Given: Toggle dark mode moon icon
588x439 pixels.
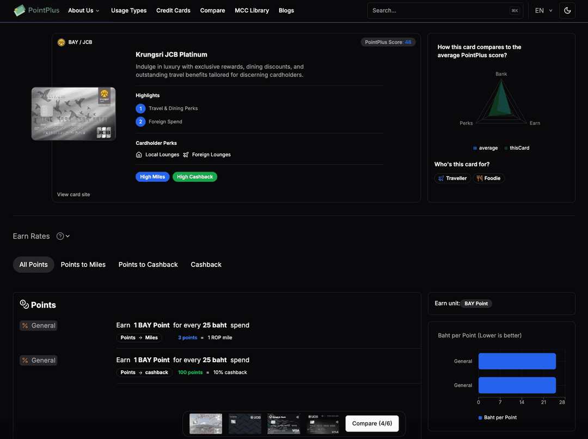Looking at the screenshot, I should 567,10.
